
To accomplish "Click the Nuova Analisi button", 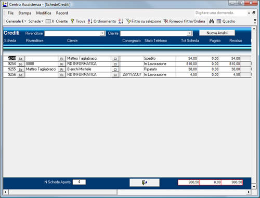I will (217, 33).
